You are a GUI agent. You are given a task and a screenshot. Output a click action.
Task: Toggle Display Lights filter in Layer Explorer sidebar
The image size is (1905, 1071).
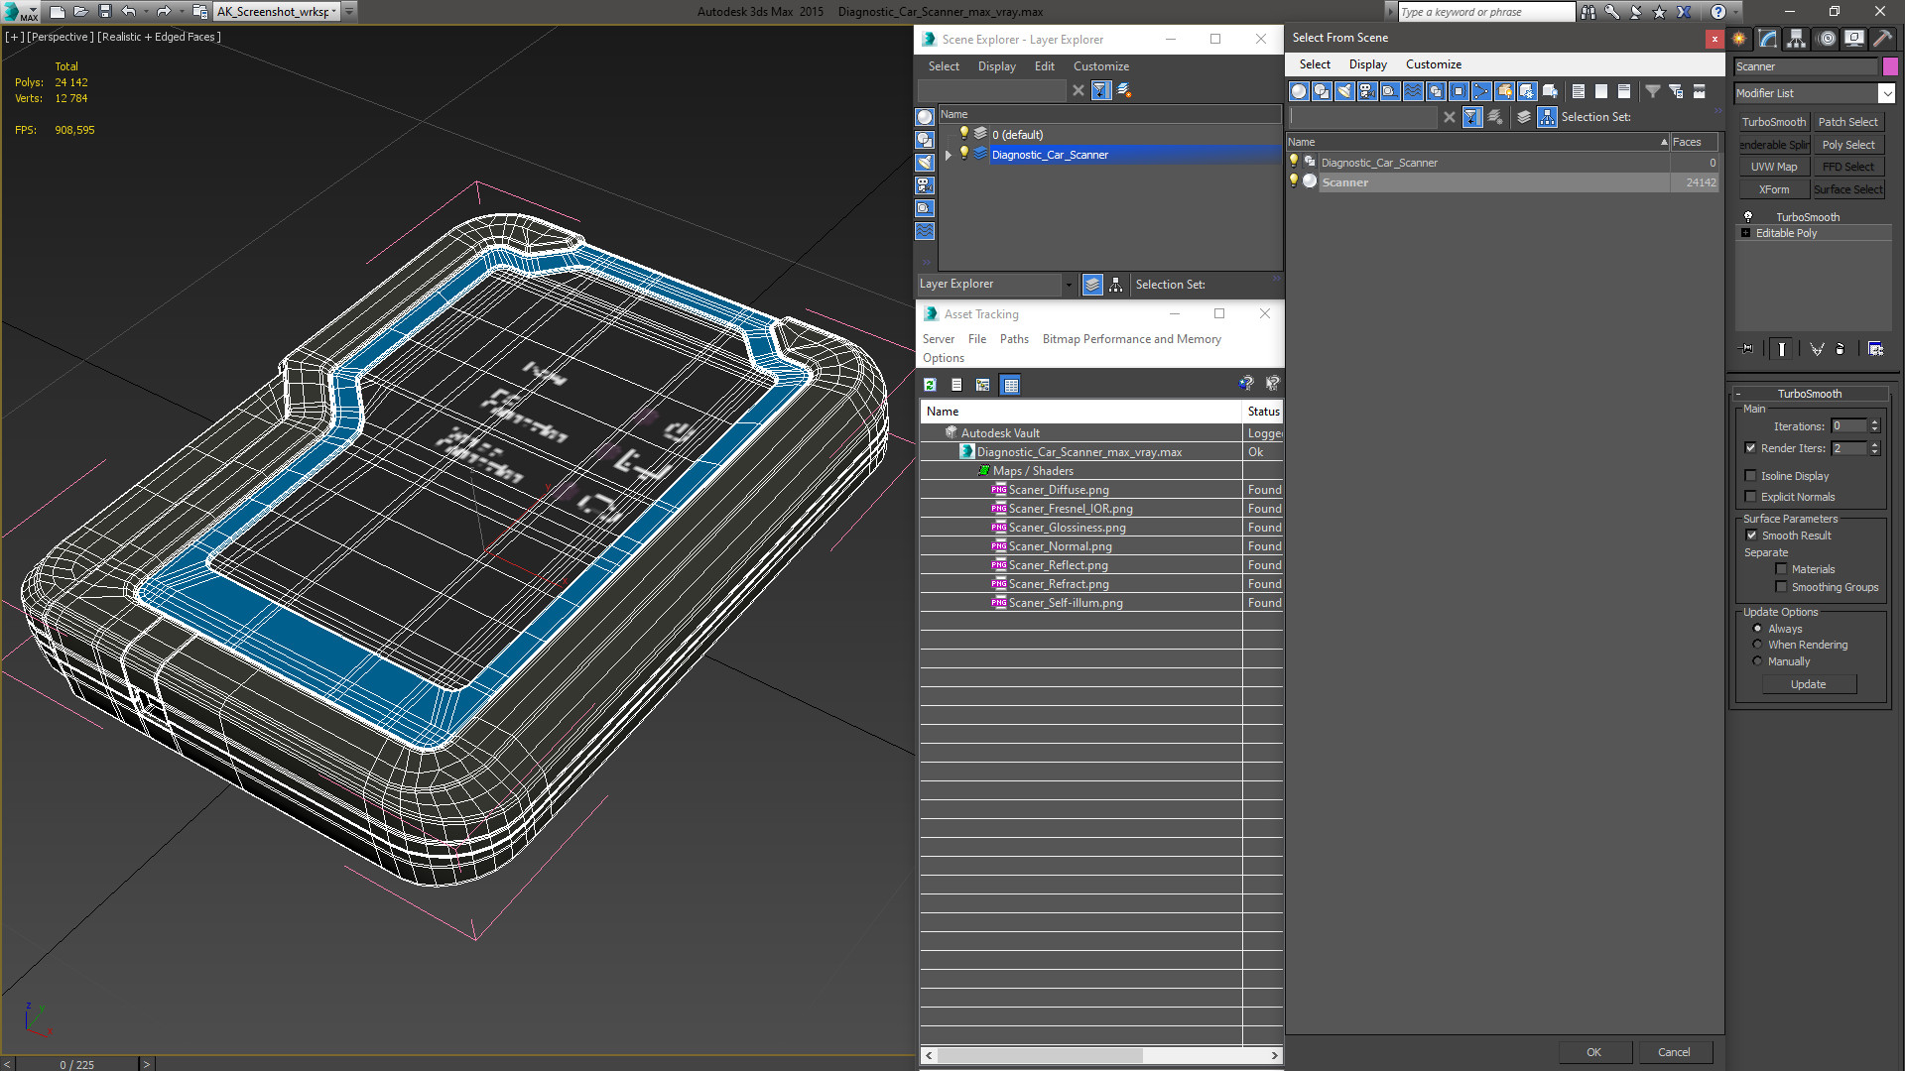[x=925, y=163]
